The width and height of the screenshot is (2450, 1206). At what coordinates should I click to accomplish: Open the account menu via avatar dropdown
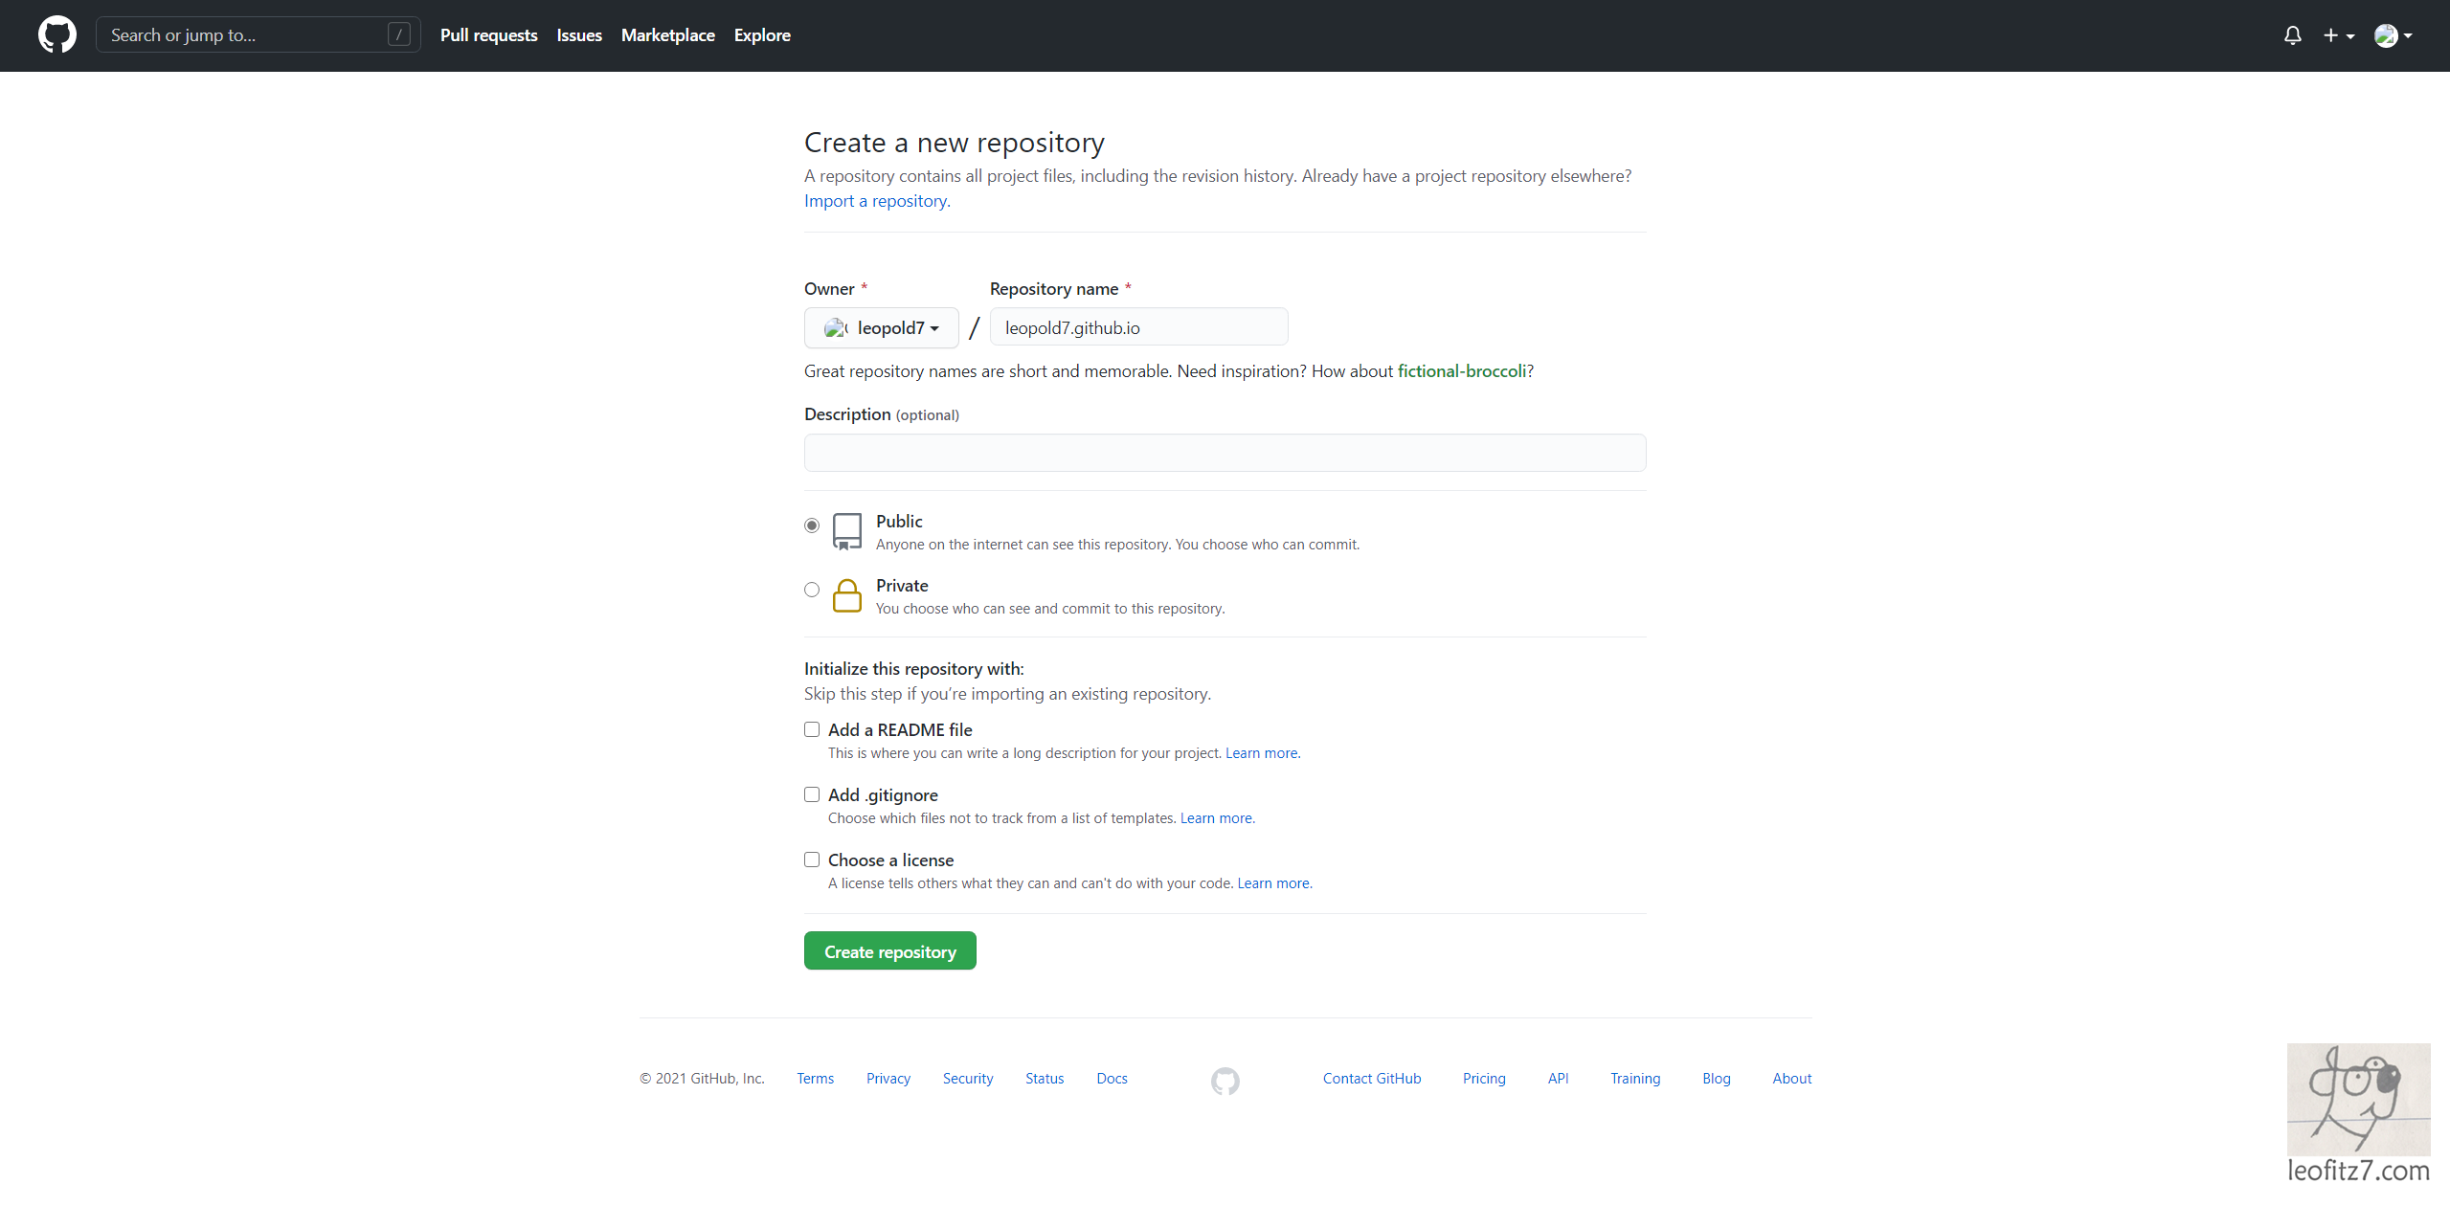(2392, 34)
